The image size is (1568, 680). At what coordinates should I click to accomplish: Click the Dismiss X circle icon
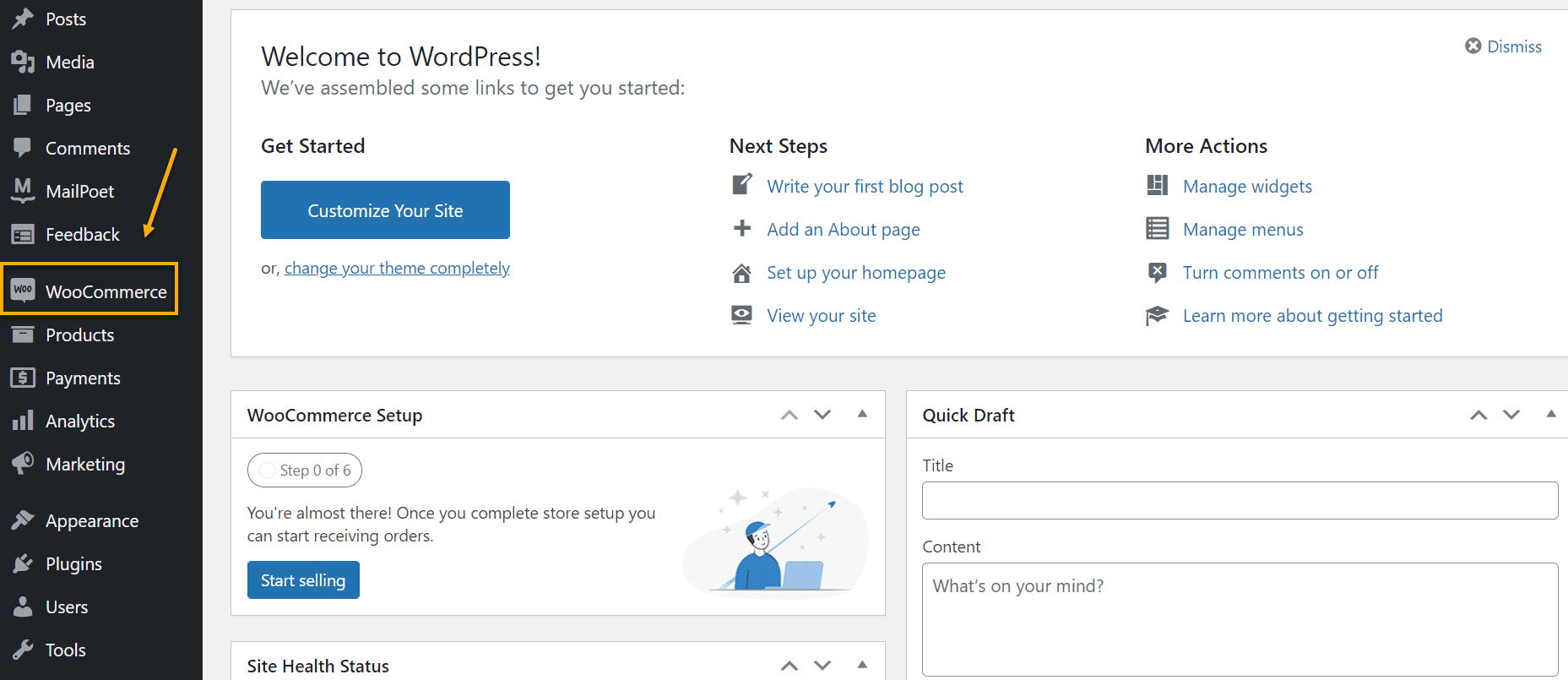point(1473,46)
